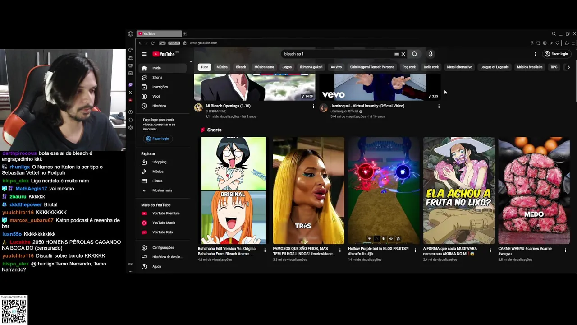Open Histórico in the sidebar
The height and width of the screenshot is (325, 577).
coord(163,106)
